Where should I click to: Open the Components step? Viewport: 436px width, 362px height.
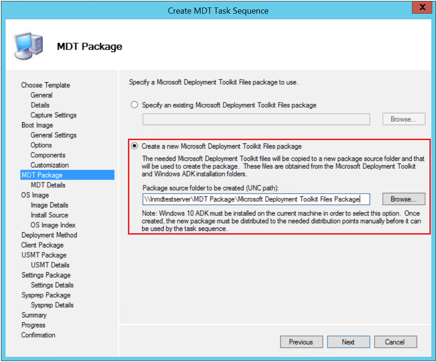pyautogui.click(x=48, y=155)
